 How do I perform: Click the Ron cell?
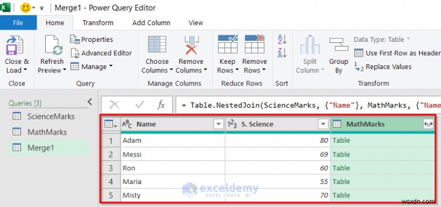tap(173, 168)
